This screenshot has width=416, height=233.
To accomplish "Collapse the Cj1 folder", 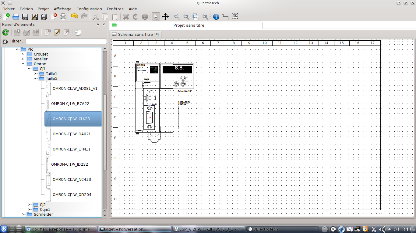I will 29,69.
